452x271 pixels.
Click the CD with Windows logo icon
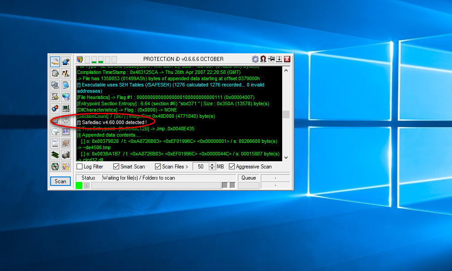click(x=55, y=131)
